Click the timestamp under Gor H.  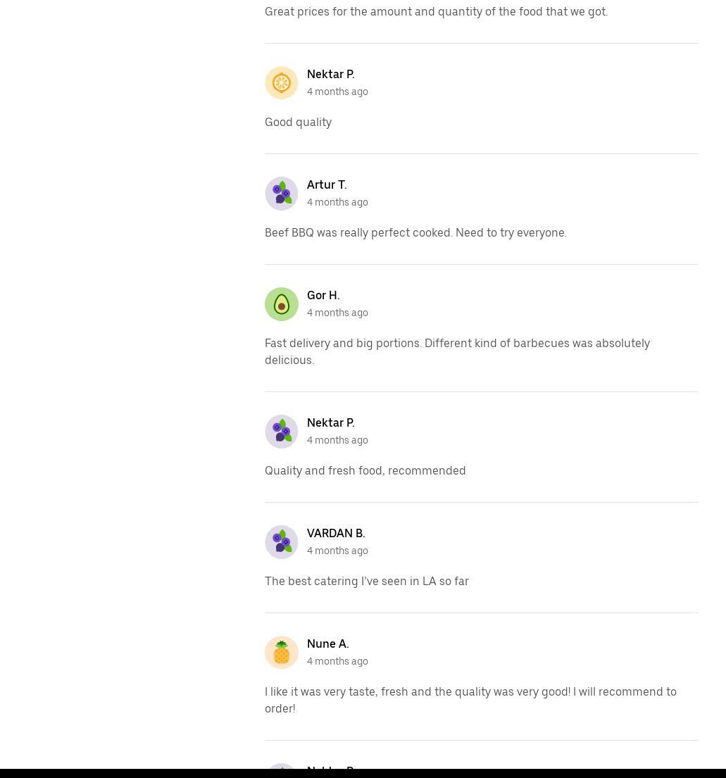point(337,313)
